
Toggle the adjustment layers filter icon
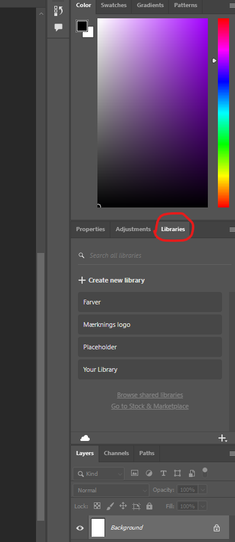coord(149,473)
